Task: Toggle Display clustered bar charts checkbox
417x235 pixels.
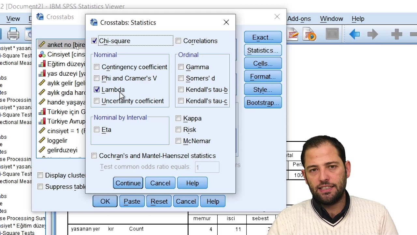Action: [40, 175]
